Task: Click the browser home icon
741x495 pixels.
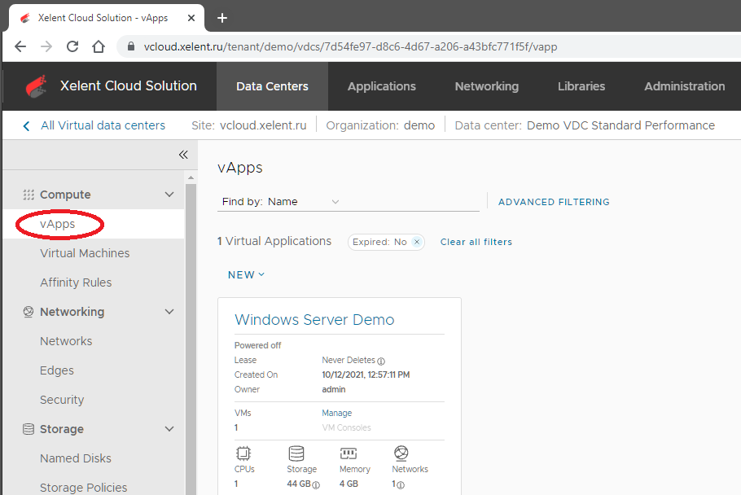Action: [99, 46]
